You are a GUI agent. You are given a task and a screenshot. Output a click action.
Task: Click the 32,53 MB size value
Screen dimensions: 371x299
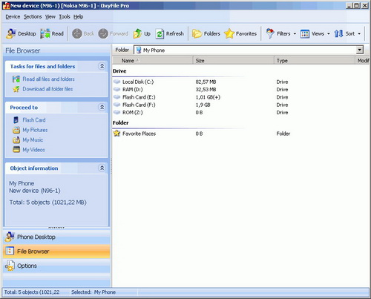pos(206,90)
